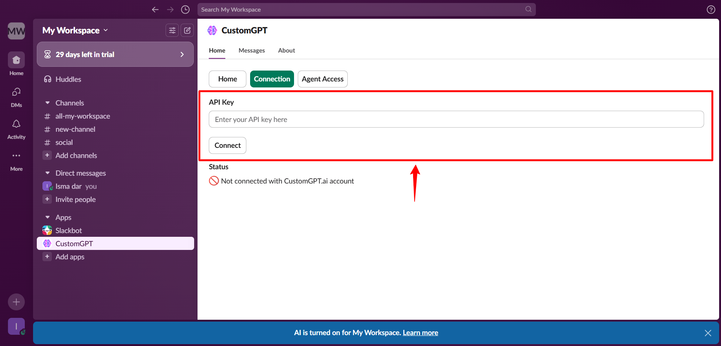Click the CustomGPT brain icon in sidebar
721x346 pixels.
(47, 244)
